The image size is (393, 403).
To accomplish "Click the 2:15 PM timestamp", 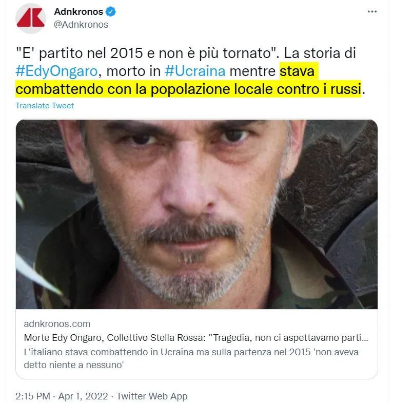I will pos(33,396).
